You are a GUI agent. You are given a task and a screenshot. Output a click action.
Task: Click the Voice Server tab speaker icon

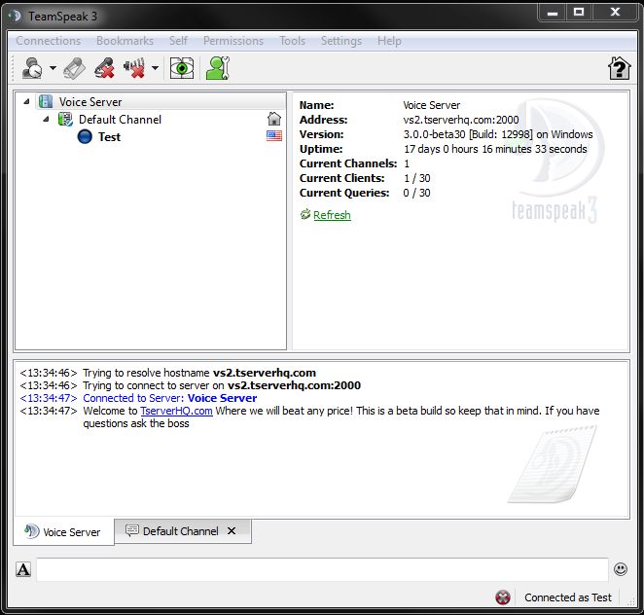pos(32,531)
